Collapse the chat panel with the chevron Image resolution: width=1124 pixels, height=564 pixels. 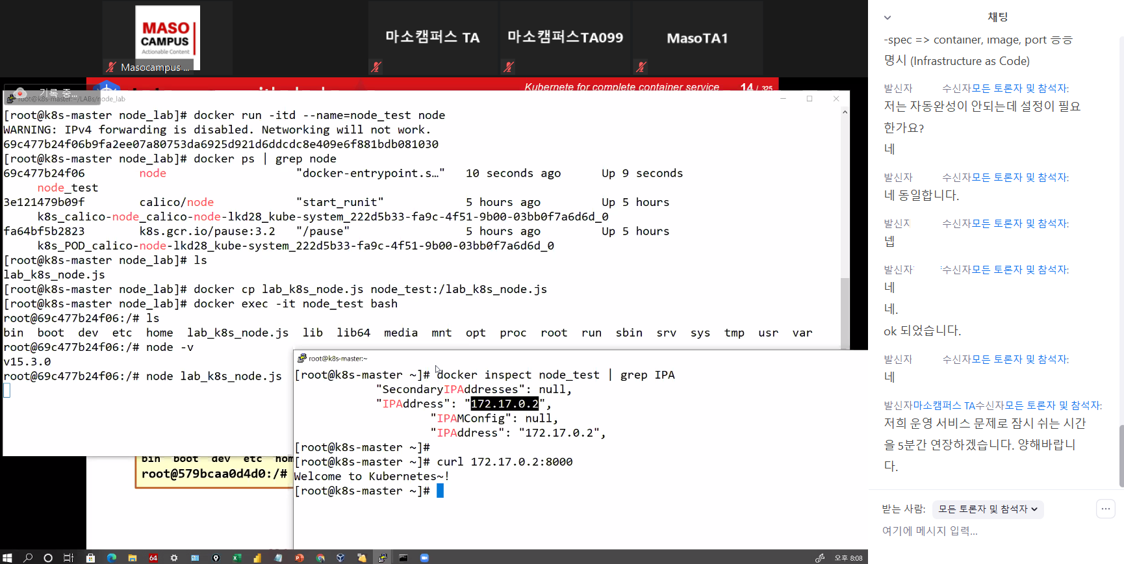888,18
